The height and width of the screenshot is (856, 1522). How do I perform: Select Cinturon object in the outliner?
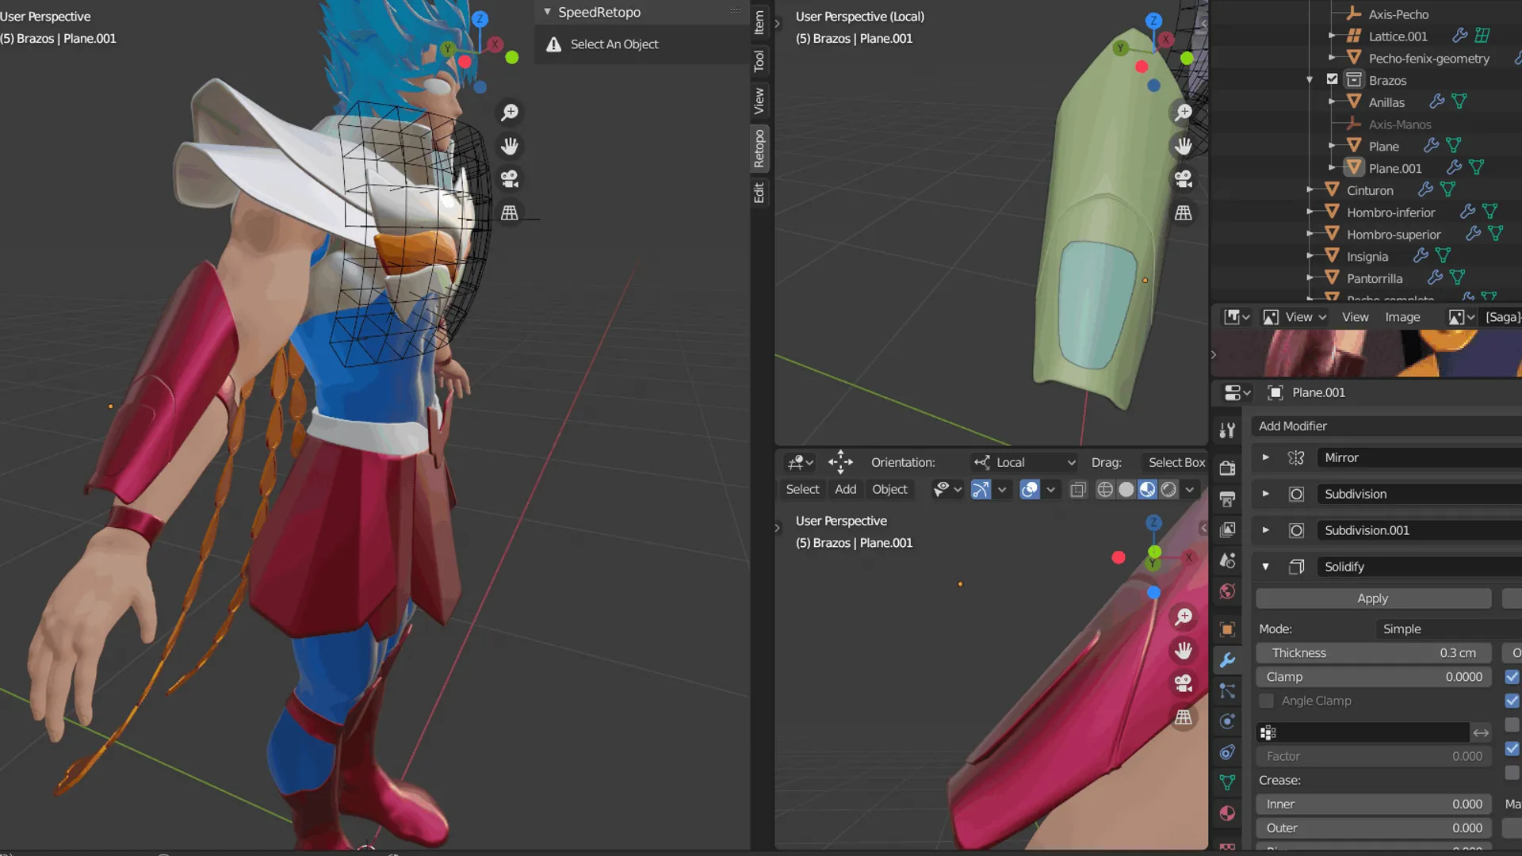pyautogui.click(x=1369, y=190)
